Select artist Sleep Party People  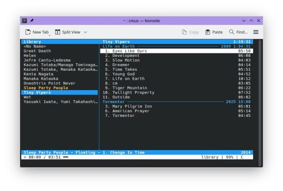pyautogui.click(x=46, y=88)
